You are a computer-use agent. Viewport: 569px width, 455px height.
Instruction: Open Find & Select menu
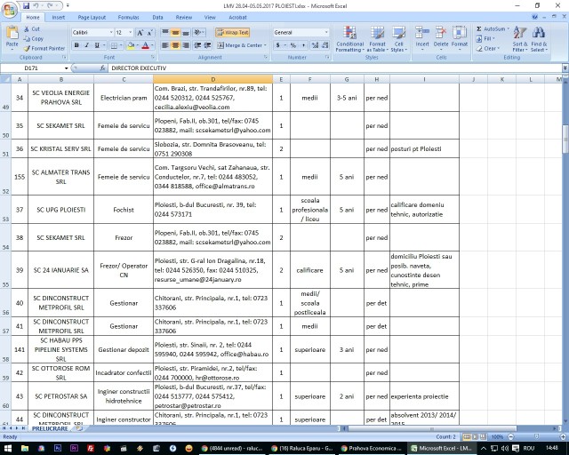point(539,39)
